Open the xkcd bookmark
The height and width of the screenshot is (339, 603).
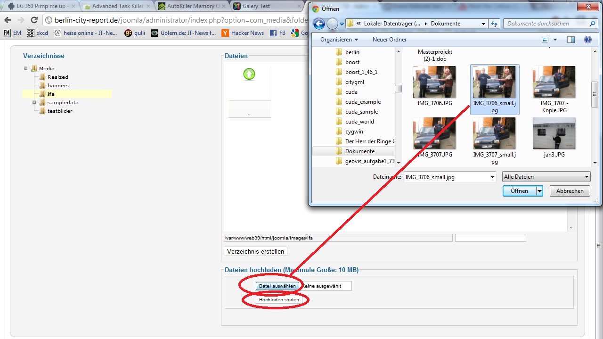click(38, 33)
